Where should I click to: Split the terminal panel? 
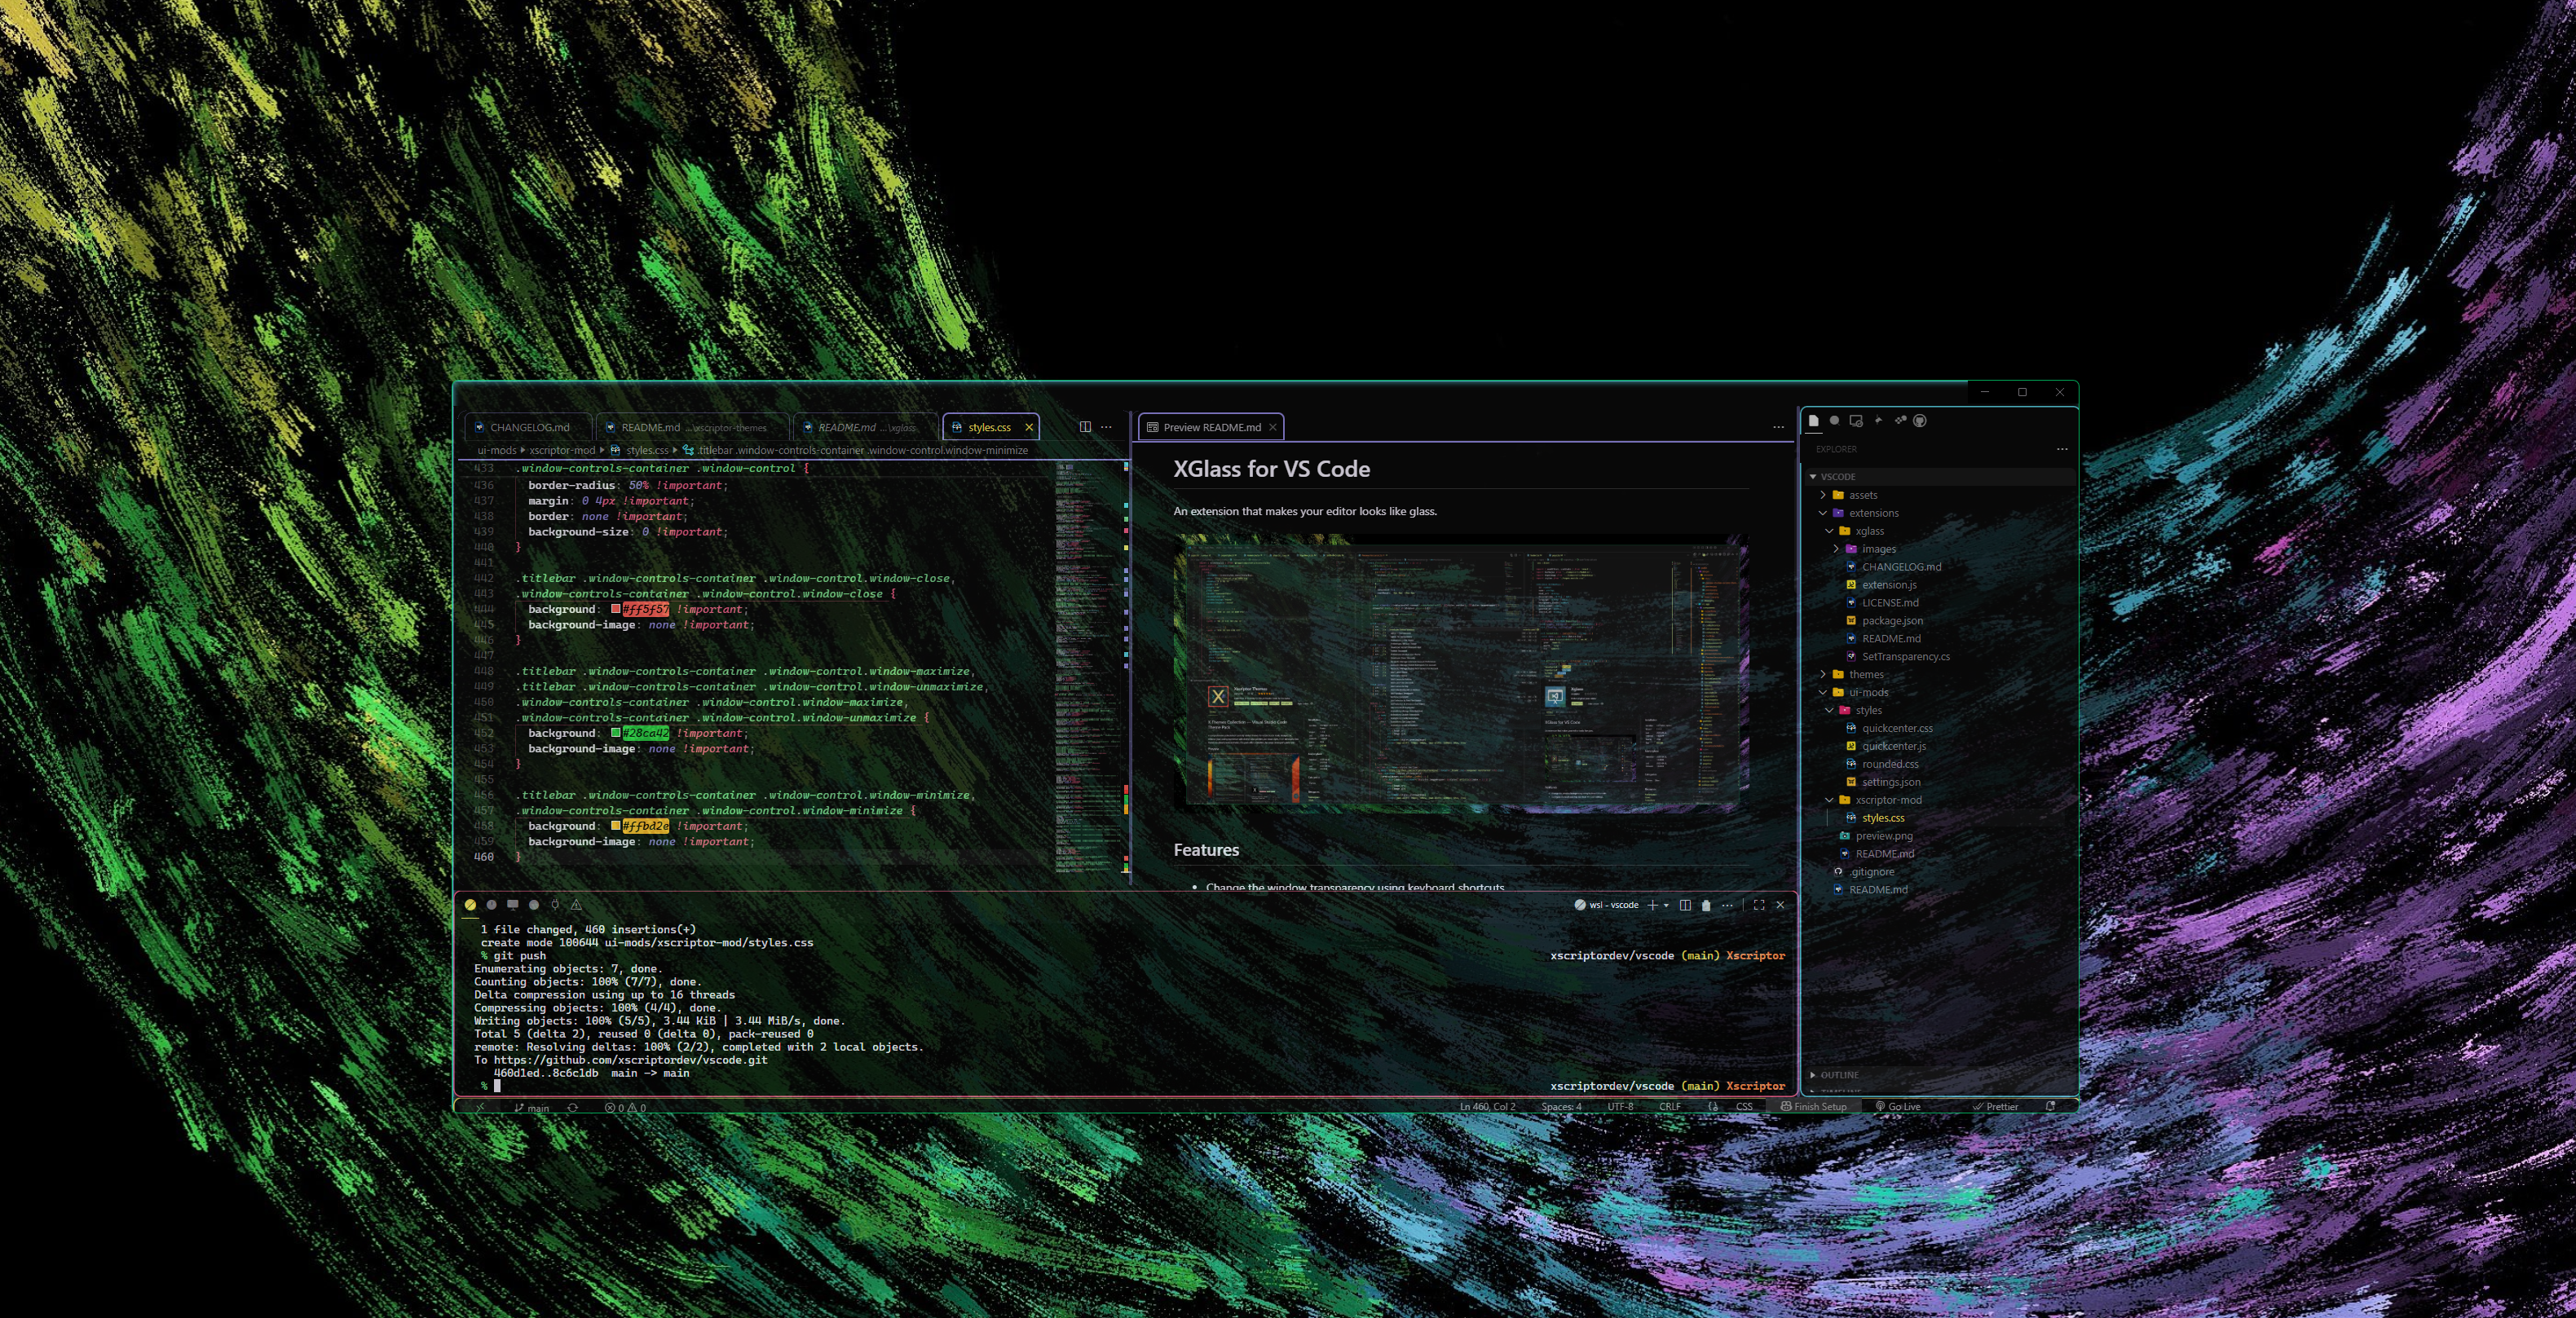pos(1686,905)
